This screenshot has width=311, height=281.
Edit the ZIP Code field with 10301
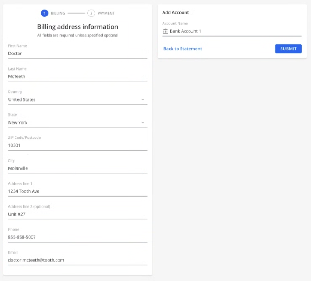(x=77, y=145)
